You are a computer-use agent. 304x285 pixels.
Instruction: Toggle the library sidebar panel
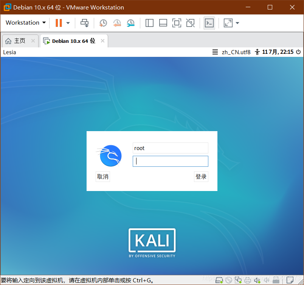[x=149, y=23]
